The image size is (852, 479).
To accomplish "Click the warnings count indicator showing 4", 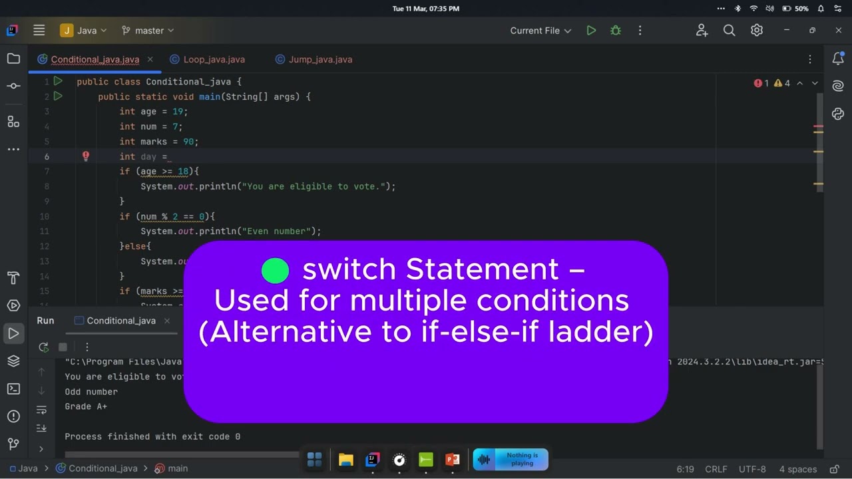I will (782, 83).
